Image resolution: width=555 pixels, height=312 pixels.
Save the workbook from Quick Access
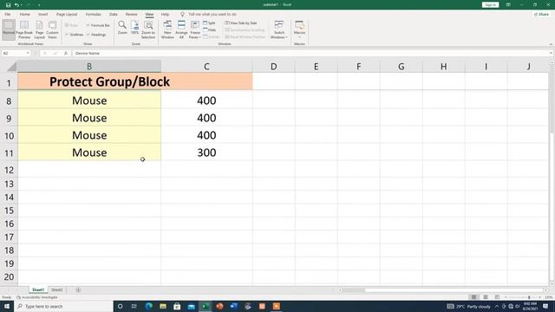(x=8, y=5)
